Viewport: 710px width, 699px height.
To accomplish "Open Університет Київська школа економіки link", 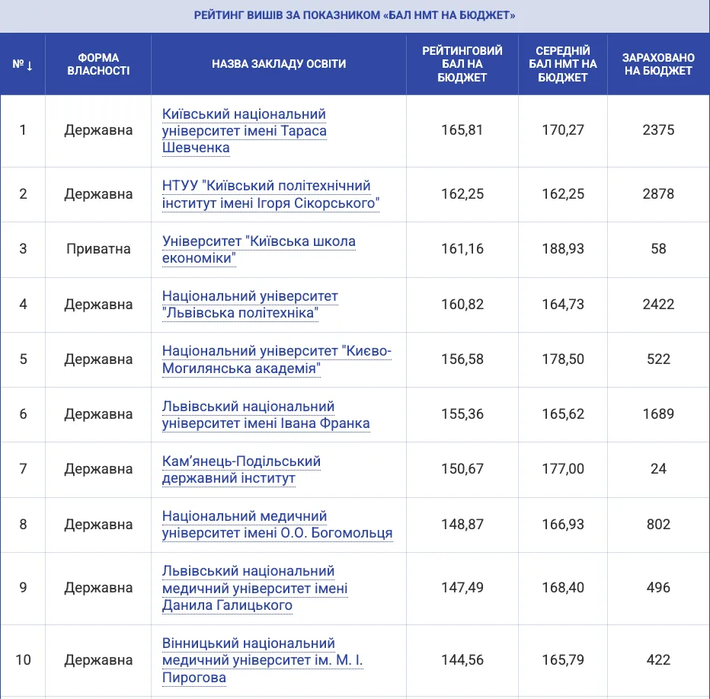I will [258, 250].
